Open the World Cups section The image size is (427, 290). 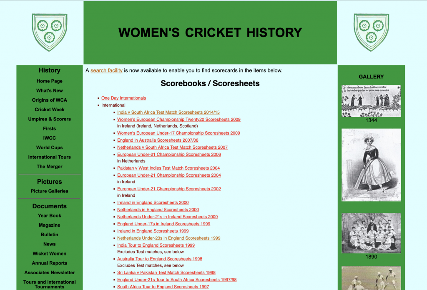point(50,147)
